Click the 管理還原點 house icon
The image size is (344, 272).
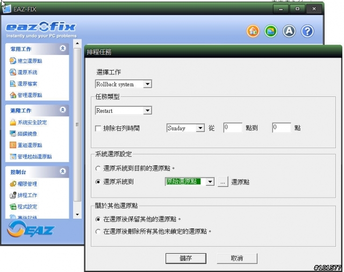pos(13,95)
